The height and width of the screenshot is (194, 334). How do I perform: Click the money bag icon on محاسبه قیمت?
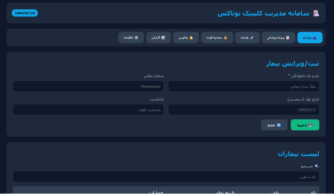[225, 38]
